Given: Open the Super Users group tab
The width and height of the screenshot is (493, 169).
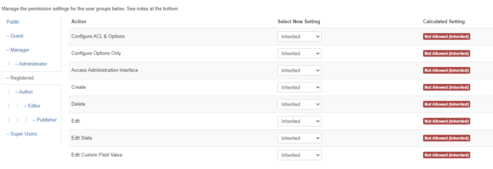Looking at the screenshot, I should click(24, 134).
